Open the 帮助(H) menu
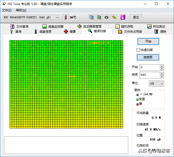The height and width of the screenshot is (157, 174). (x=21, y=10)
